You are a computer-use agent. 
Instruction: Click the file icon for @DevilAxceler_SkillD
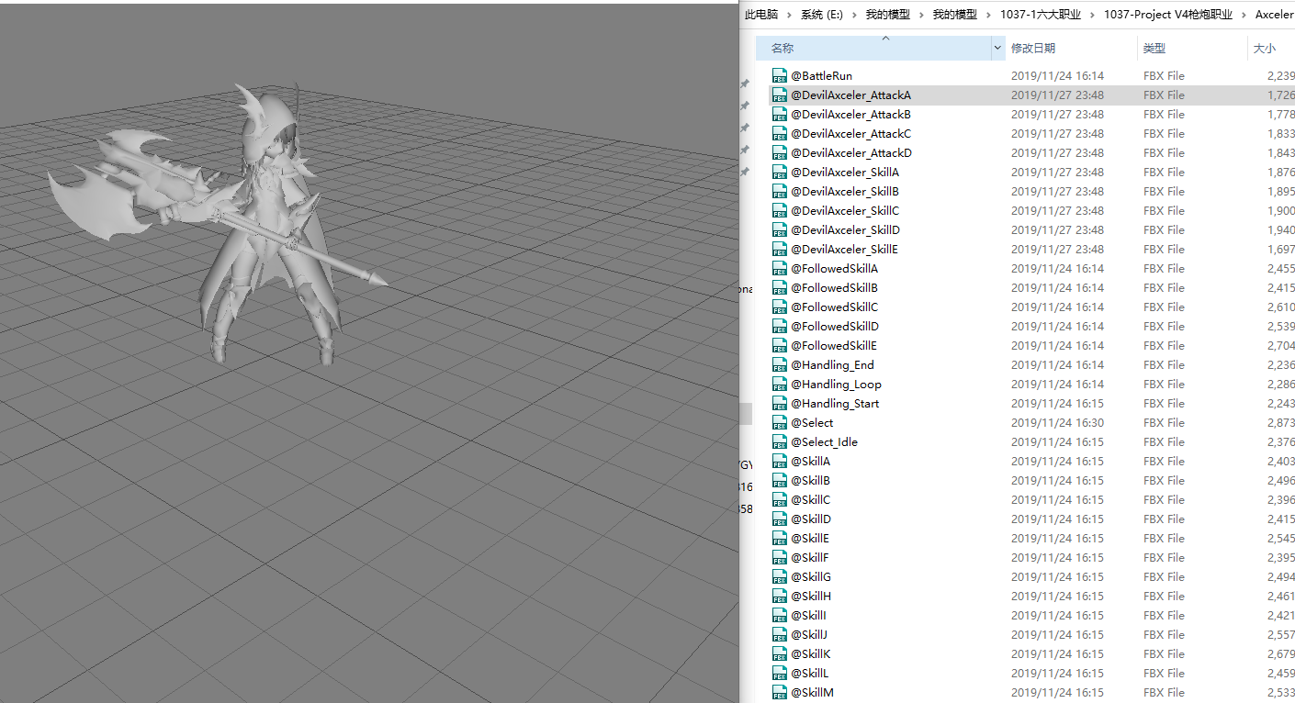(780, 229)
